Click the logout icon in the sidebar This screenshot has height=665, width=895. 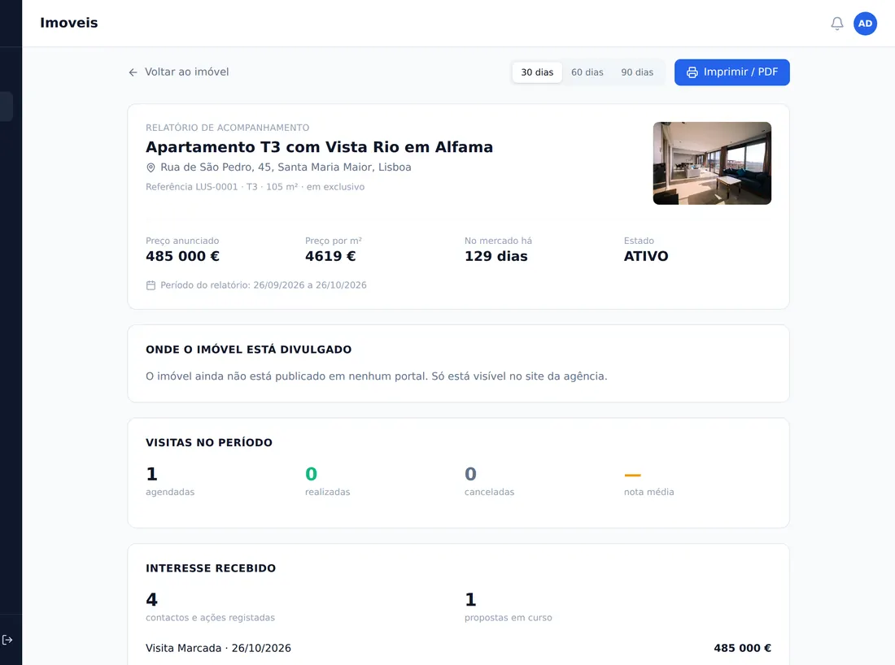coord(7,640)
